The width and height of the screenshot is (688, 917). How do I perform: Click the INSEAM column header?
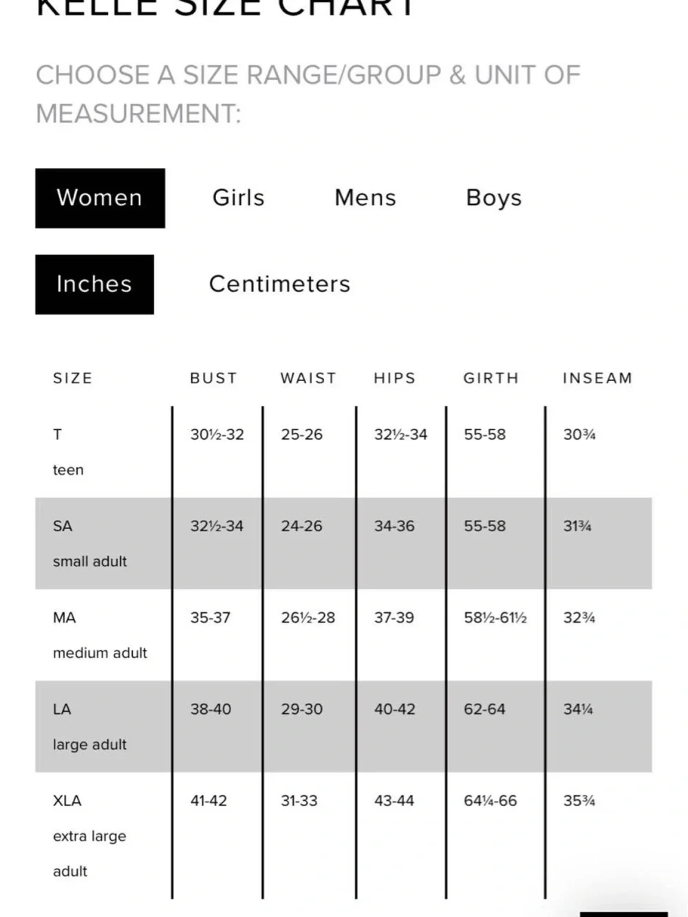coord(597,378)
